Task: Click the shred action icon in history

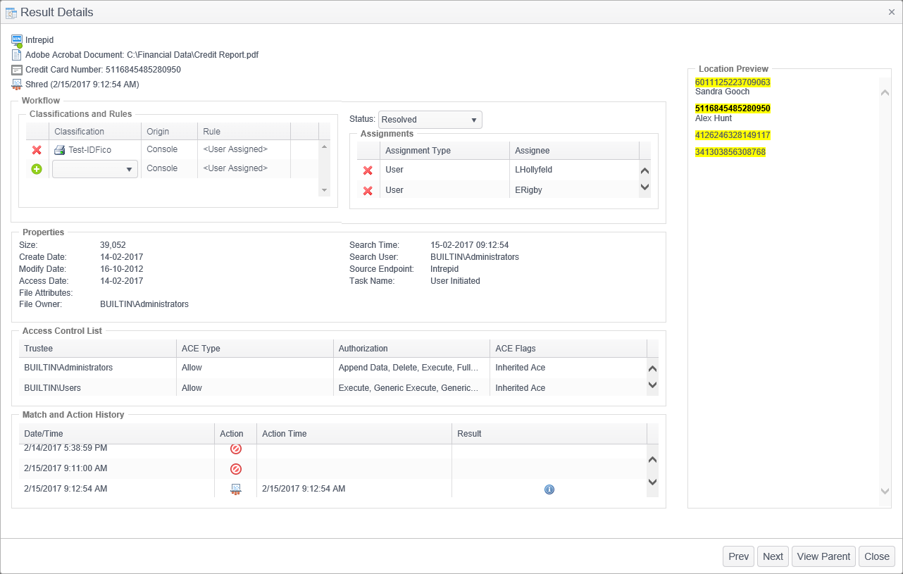Action: 236,489
